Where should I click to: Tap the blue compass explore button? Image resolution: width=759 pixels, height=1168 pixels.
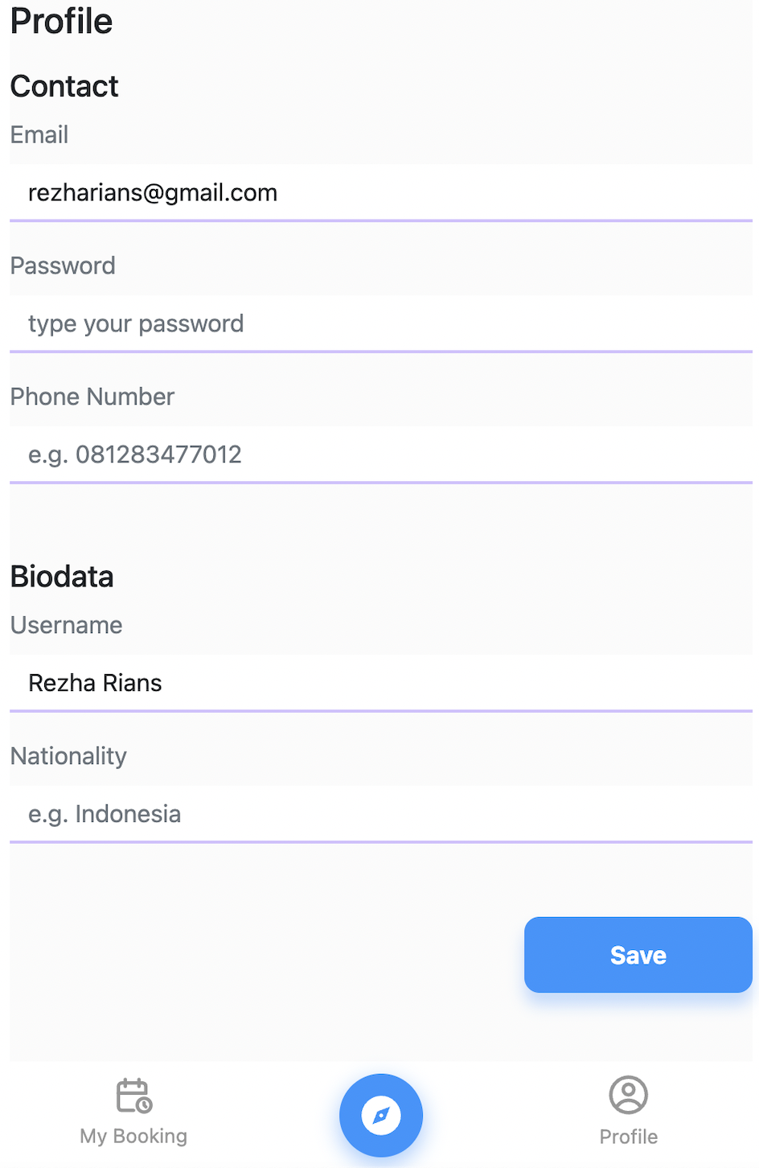pos(381,1116)
